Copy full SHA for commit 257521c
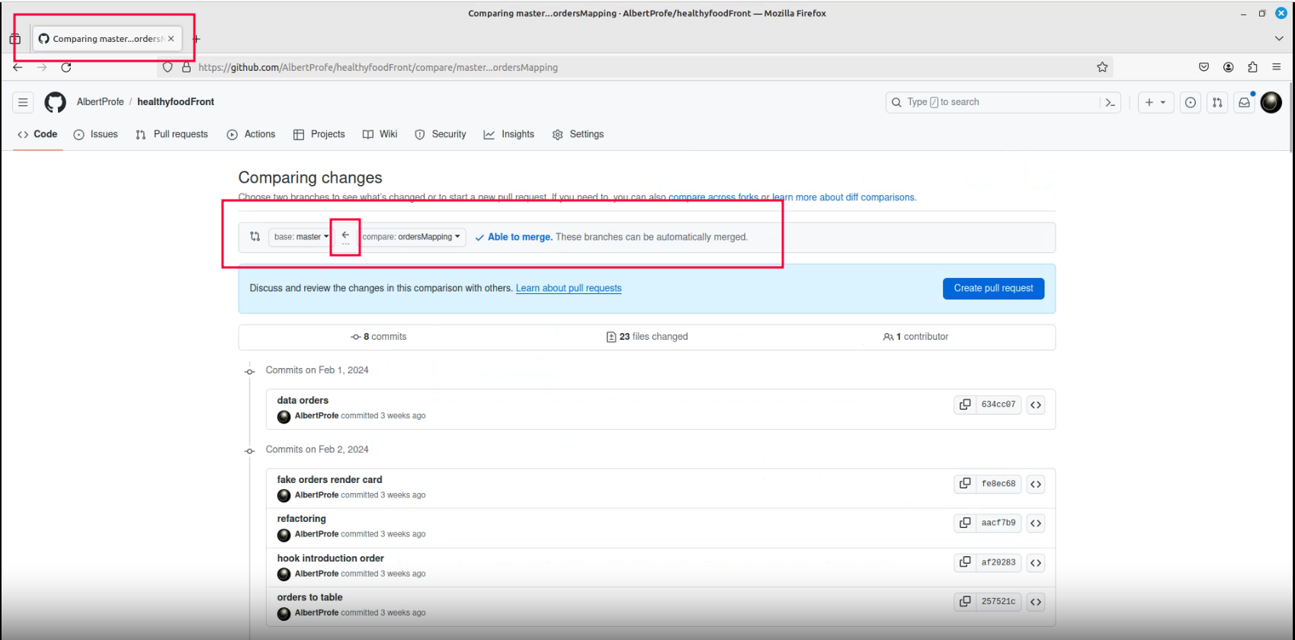Image resolution: width=1295 pixels, height=640 pixels. click(x=965, y=602)
